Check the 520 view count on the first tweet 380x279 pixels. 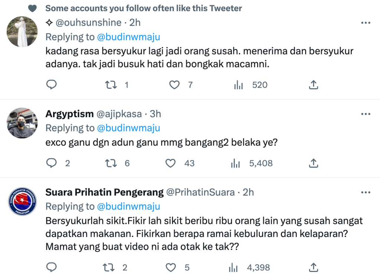pos(259,85)
